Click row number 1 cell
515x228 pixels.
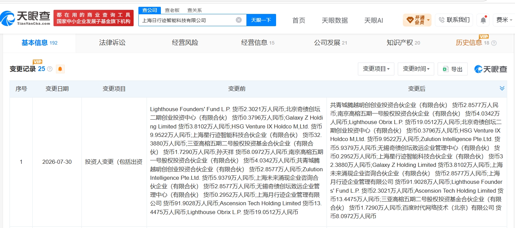pos(21,162)
